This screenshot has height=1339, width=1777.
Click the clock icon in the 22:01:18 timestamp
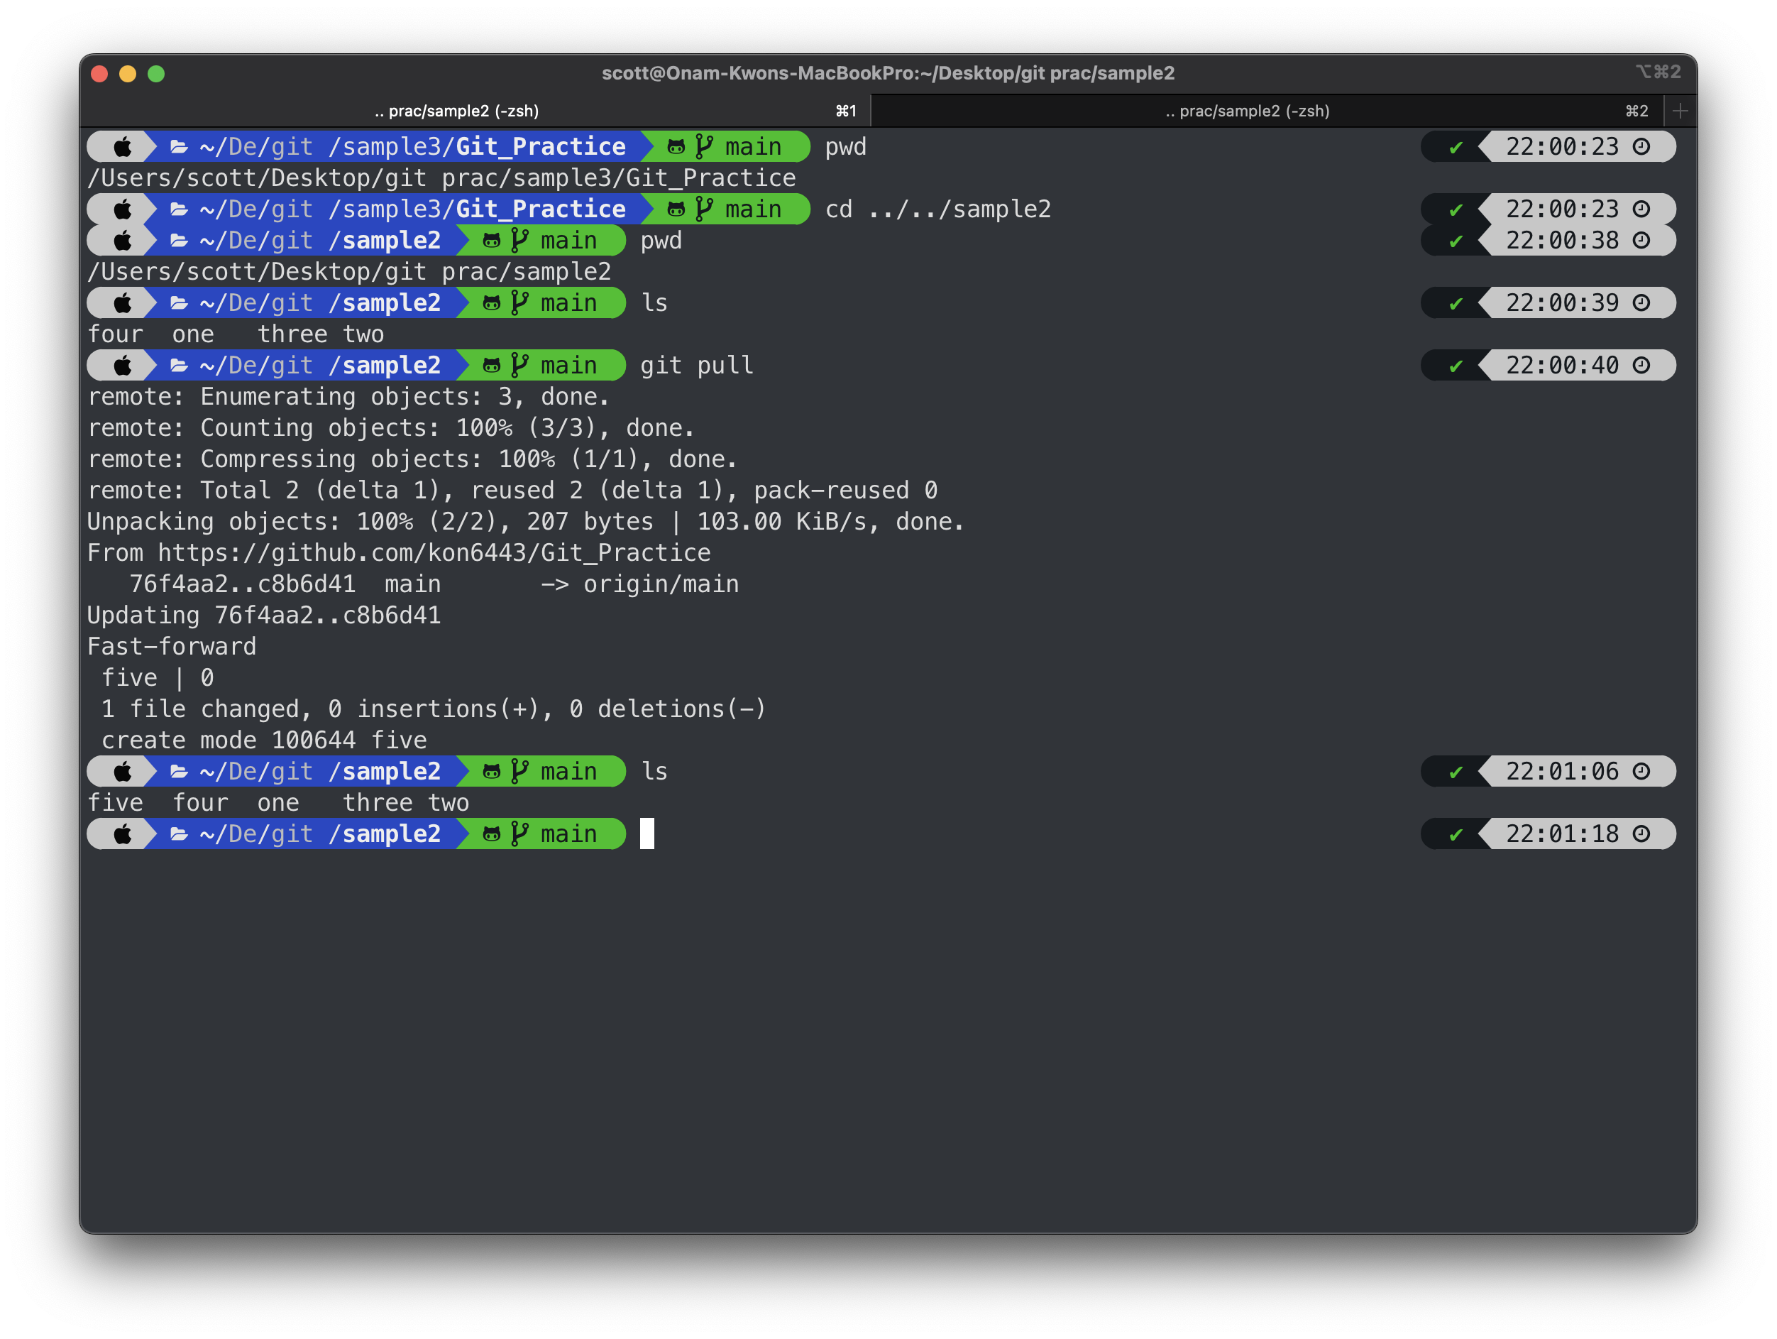click(x=1641, y=834)
